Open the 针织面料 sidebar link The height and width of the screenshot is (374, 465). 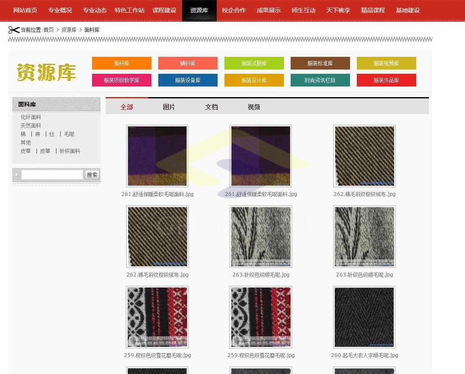click(70, 151)
